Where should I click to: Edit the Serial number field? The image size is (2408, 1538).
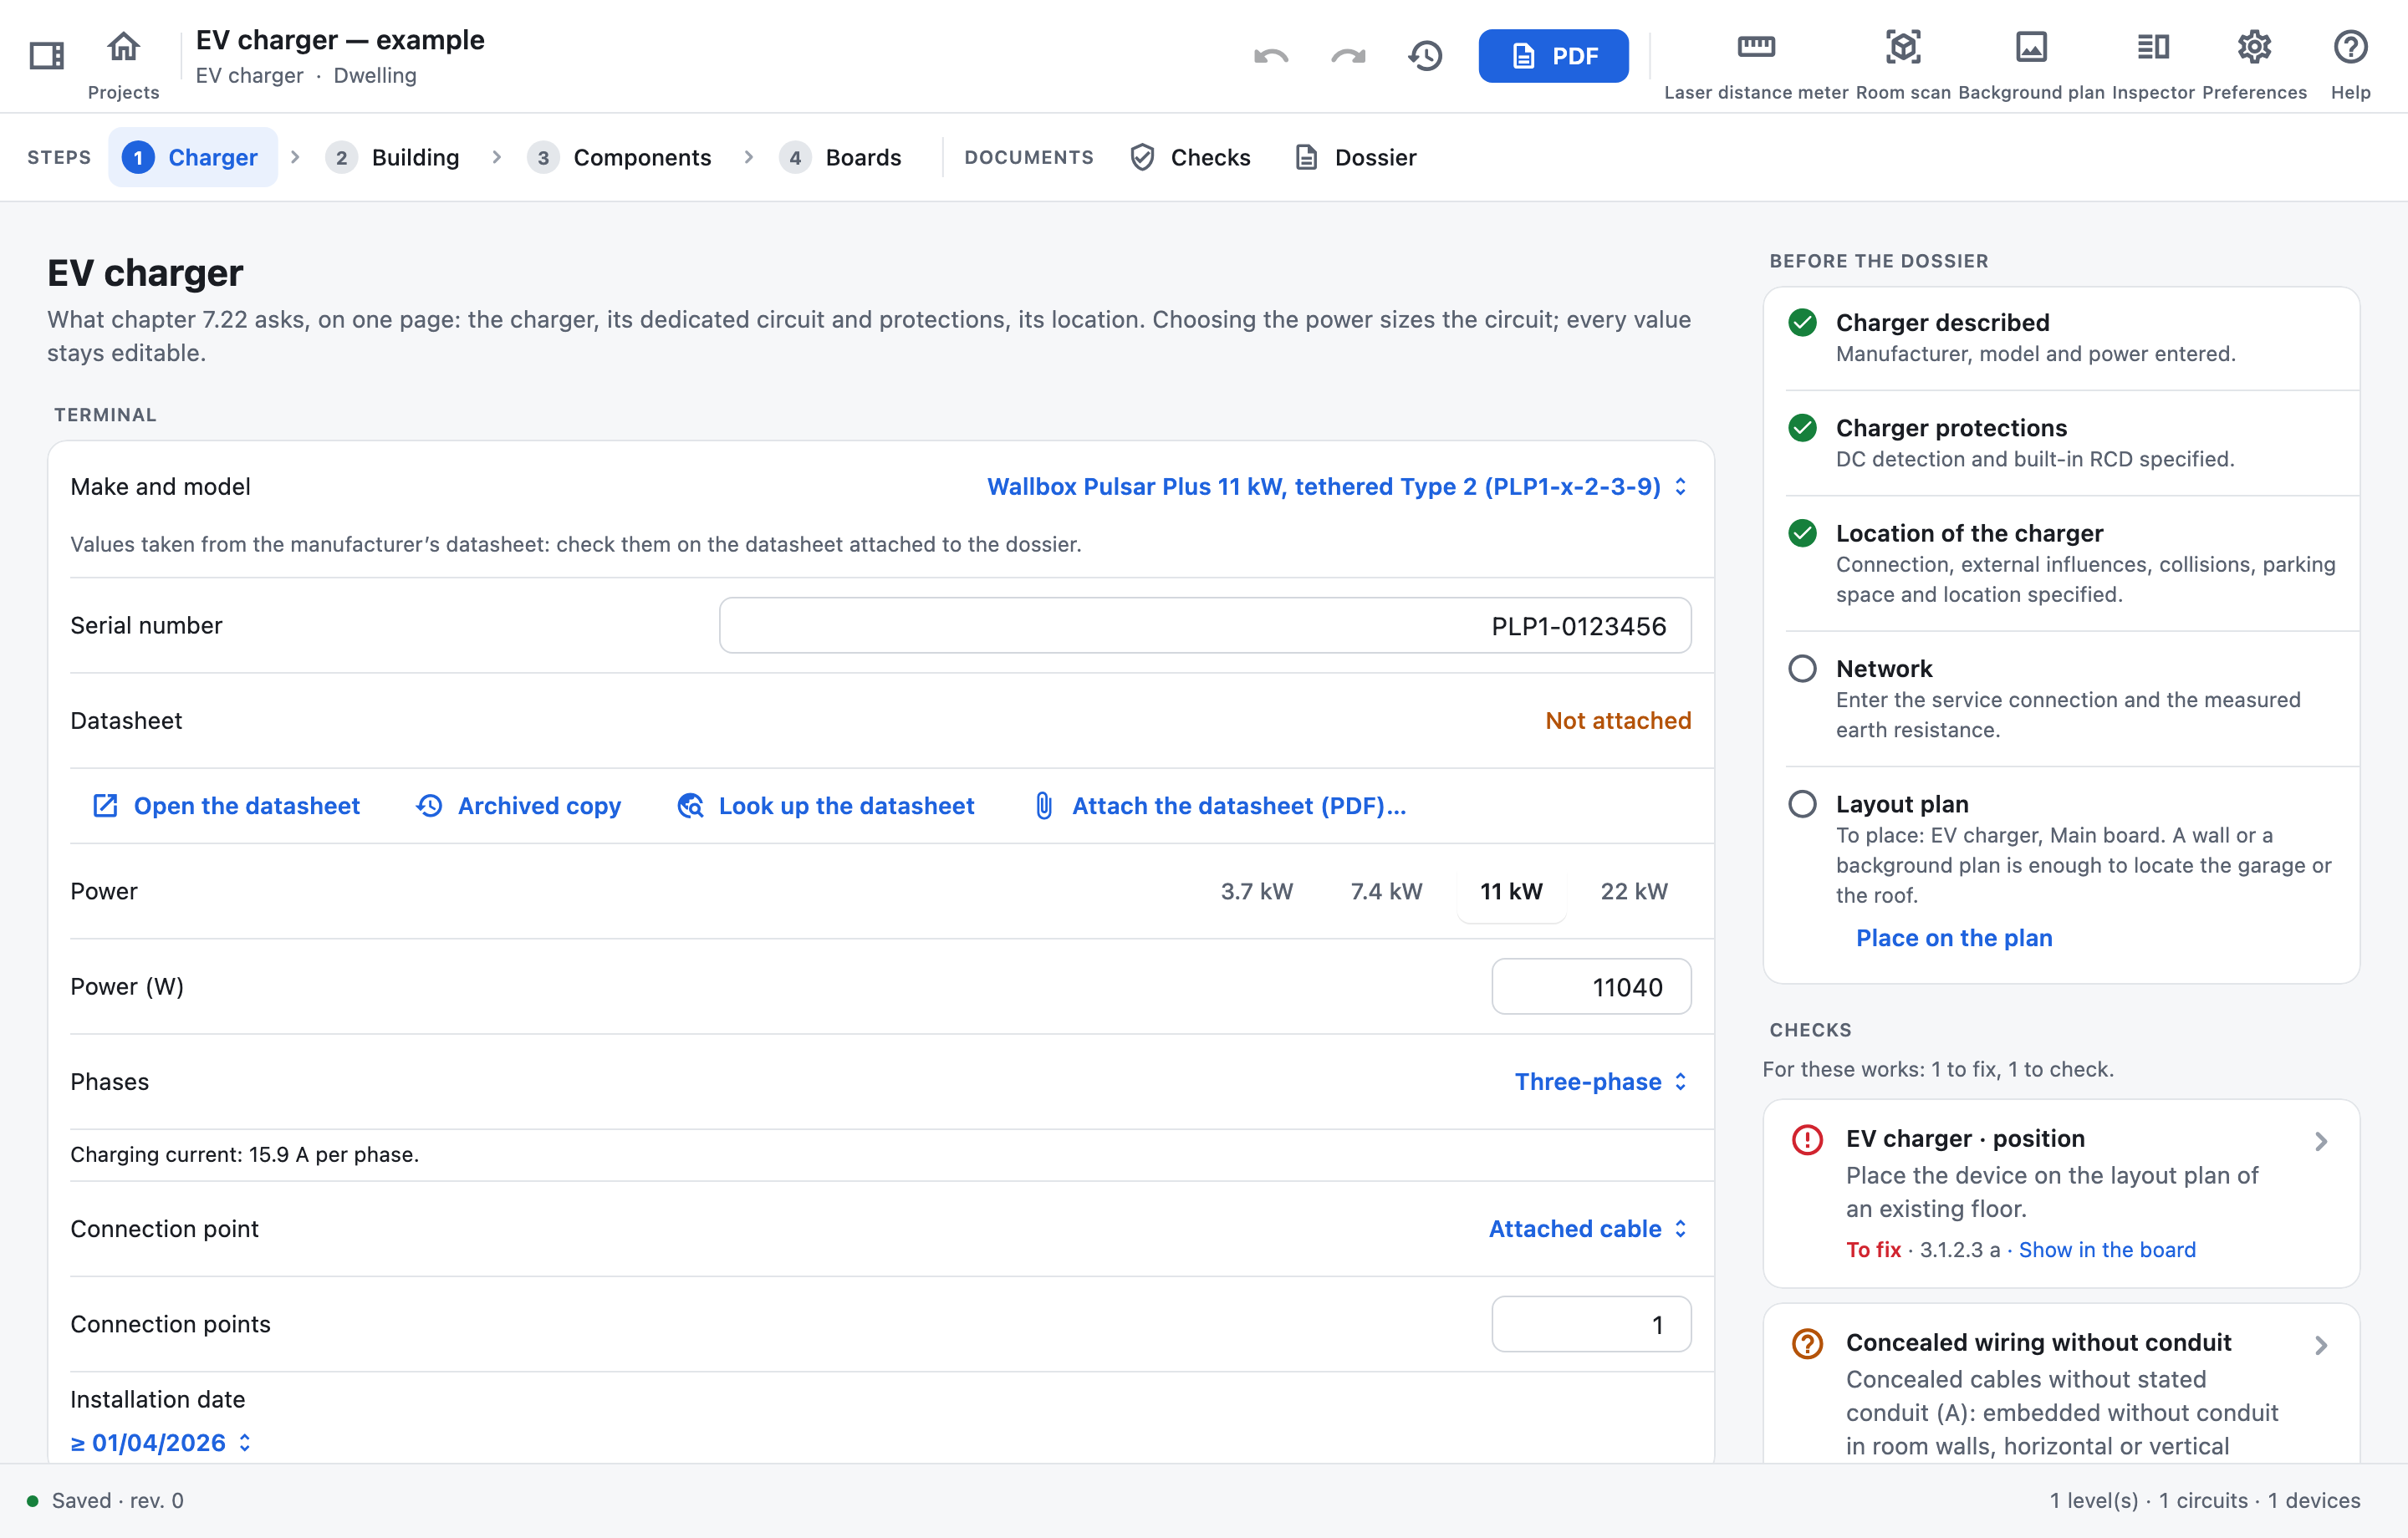click(1205, 626)
